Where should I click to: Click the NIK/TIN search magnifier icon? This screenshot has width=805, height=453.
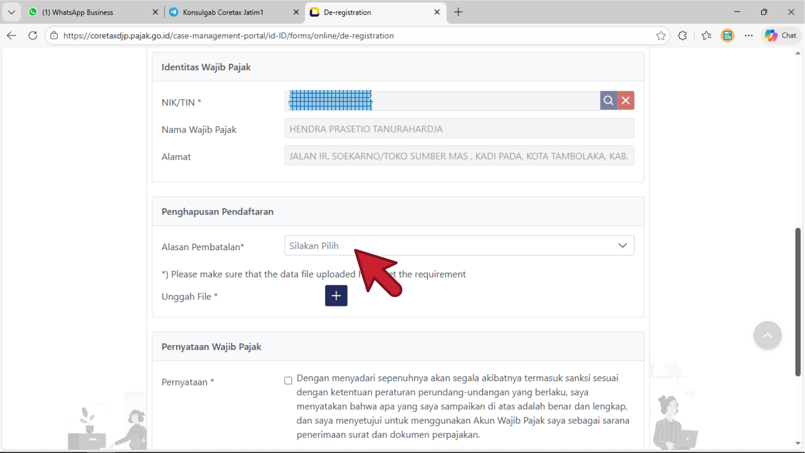(608, 101)
